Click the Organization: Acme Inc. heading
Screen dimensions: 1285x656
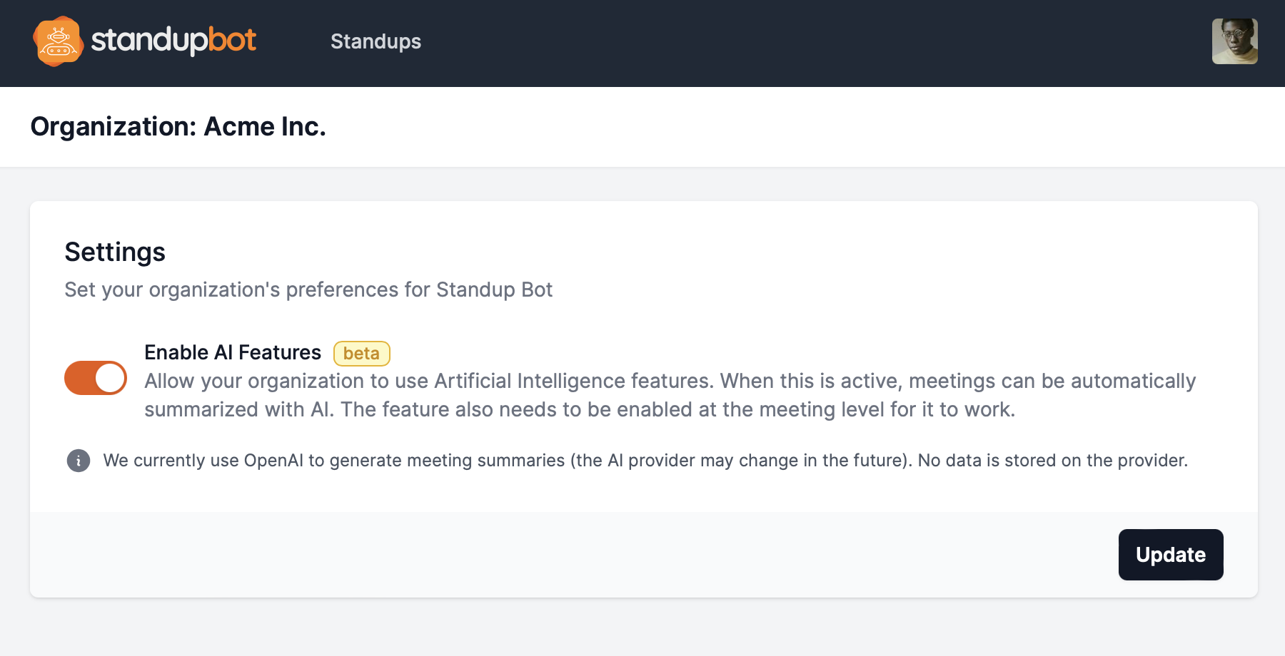coord(178,126)
